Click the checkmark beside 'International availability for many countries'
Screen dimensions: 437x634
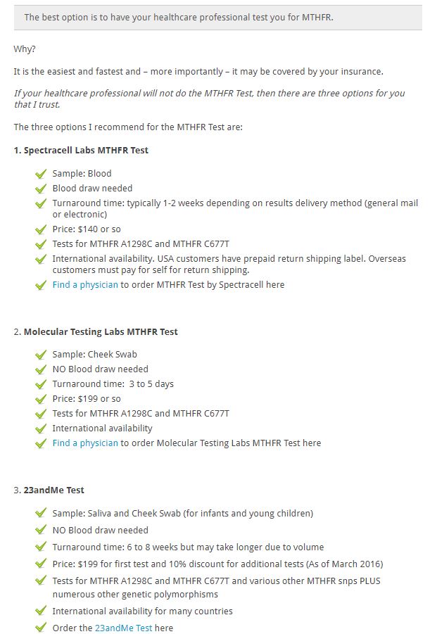(40, 611)
